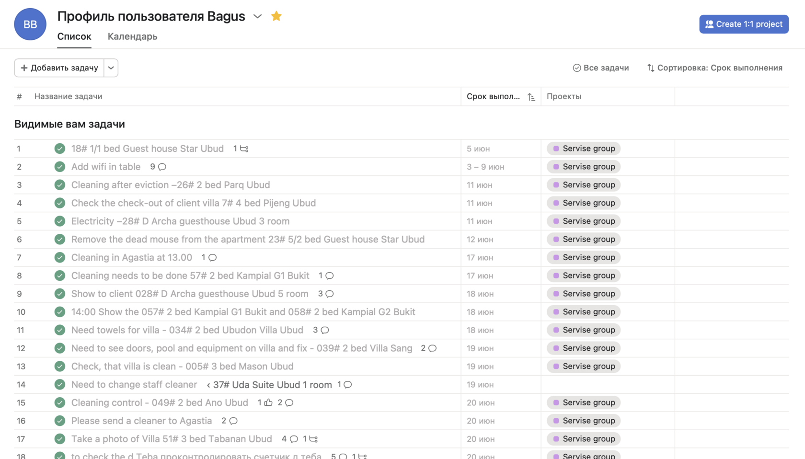
Task: Mark Need to change staff cleaner task incomplete
Action: (x=60, y=385)
